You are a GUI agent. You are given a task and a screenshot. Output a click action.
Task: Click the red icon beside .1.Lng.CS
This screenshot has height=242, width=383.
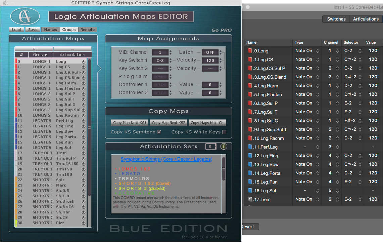(250, 59)
